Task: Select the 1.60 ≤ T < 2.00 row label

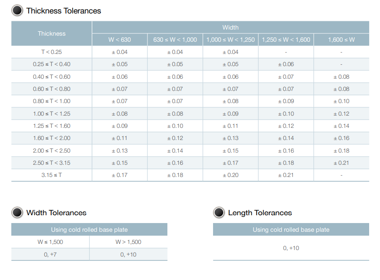Action: click(x=52, y=138)
